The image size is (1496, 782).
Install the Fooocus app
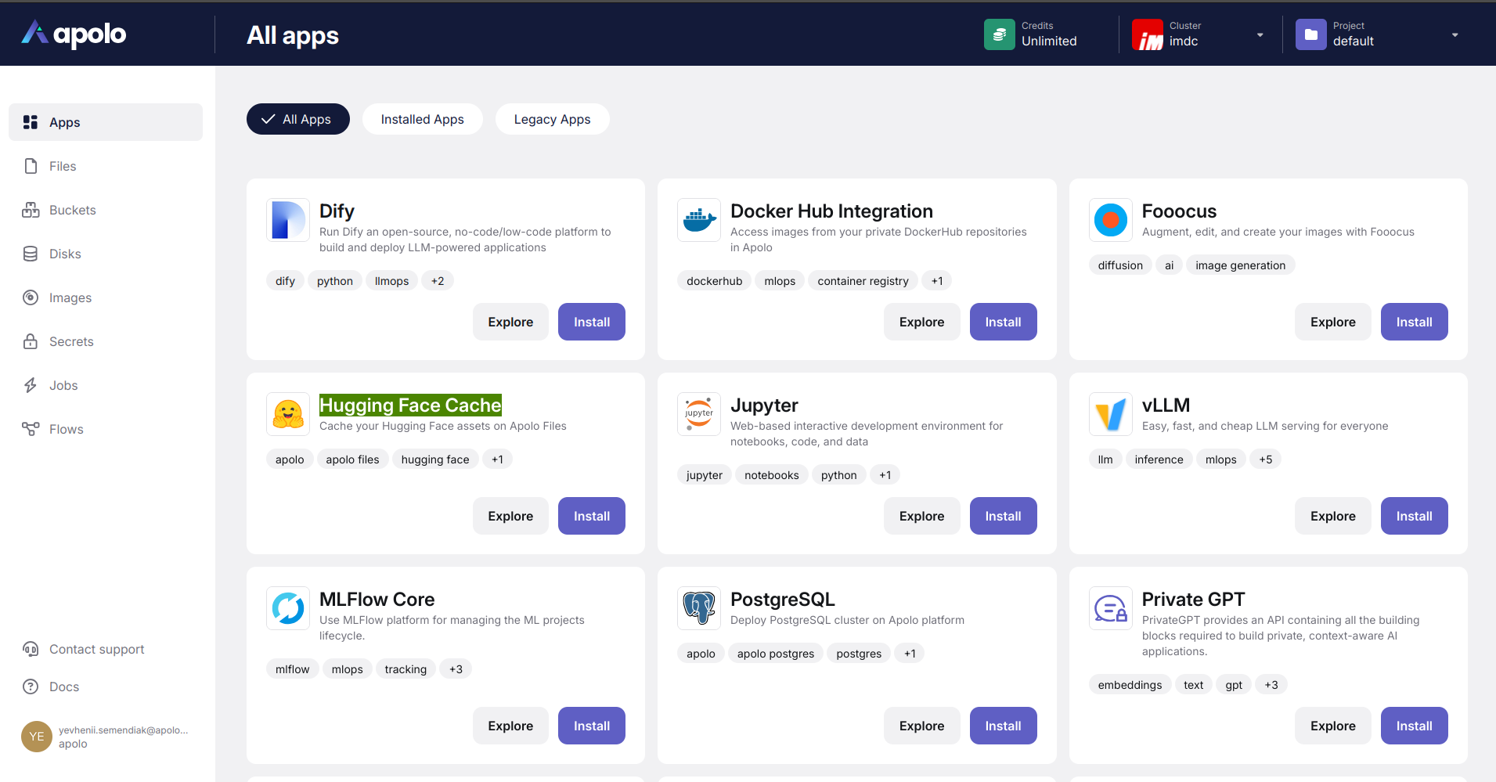tap(1414, 322)
